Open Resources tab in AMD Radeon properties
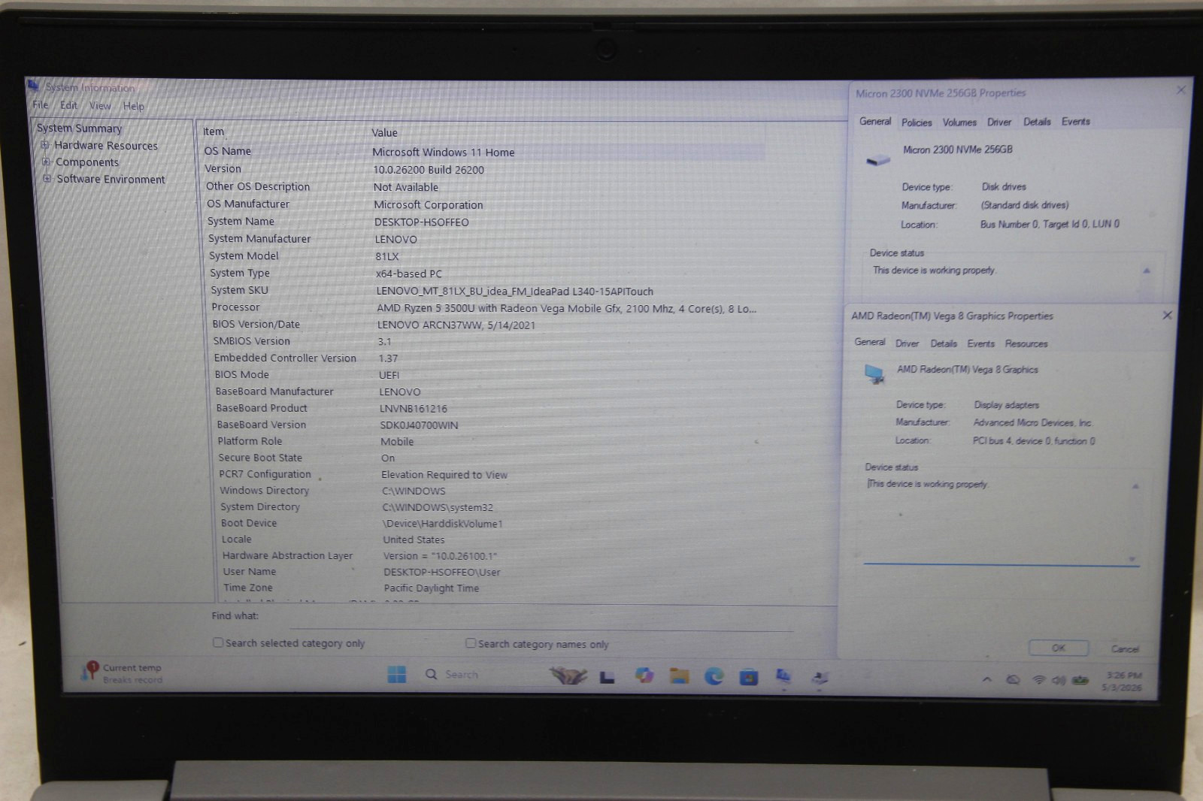Image resolution: width=1203 pixels, height=801 pixels. click(1026, 343)
